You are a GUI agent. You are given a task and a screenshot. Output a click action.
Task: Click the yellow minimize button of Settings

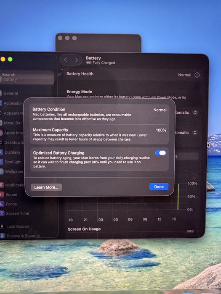point(3,59)
